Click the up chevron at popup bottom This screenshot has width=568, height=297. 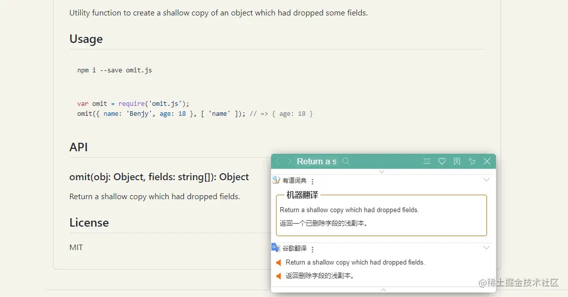point(383,290)
